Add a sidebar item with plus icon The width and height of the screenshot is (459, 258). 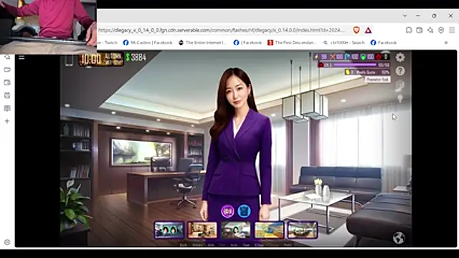(7, 121)
